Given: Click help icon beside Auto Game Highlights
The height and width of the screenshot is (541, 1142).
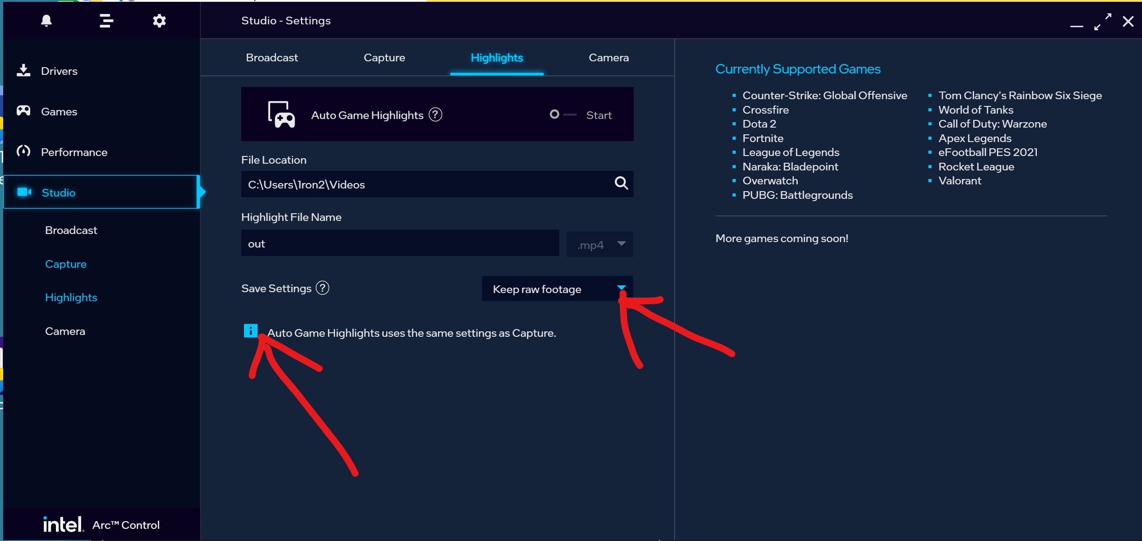Looking at the screenshot, I should [435, 115].
